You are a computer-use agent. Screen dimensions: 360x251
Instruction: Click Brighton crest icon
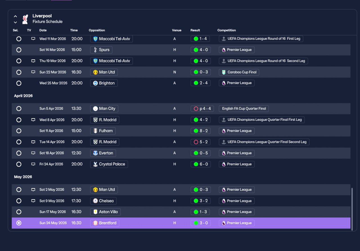pos(95,83)
